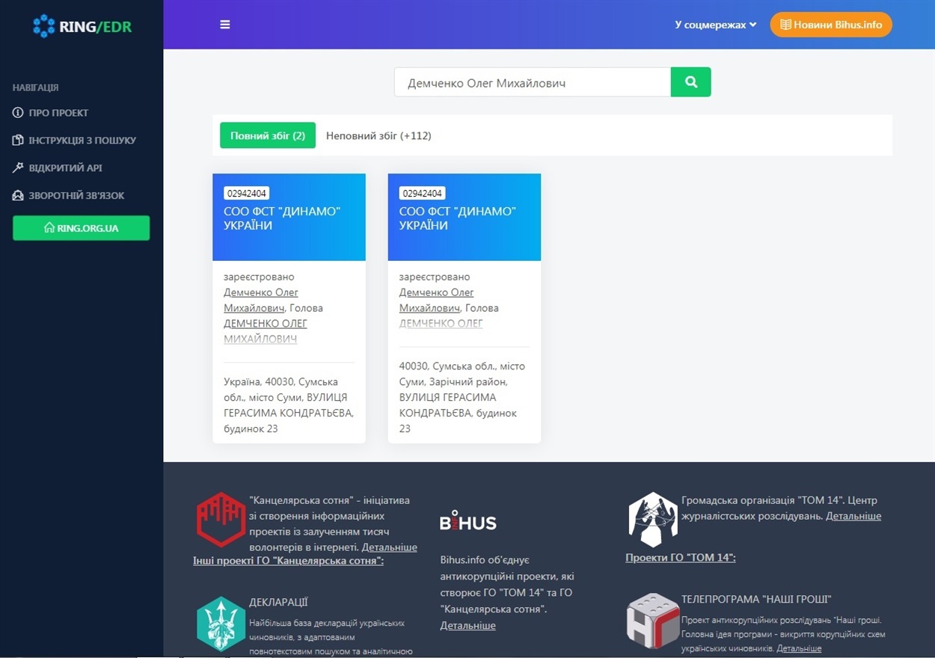Click the green search magnifier button
935x658 pixels.
tap(691, 82)
